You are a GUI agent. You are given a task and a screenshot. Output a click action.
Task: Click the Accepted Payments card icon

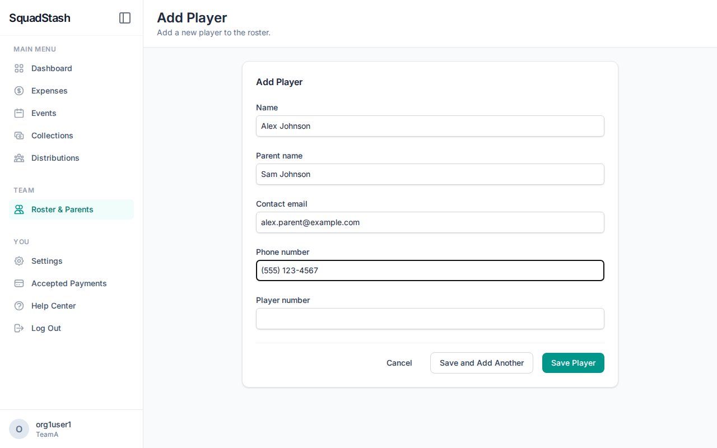[x=18, y=283]
